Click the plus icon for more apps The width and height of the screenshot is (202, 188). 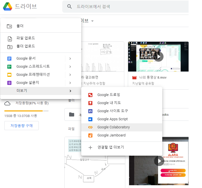tap(90, 148)
